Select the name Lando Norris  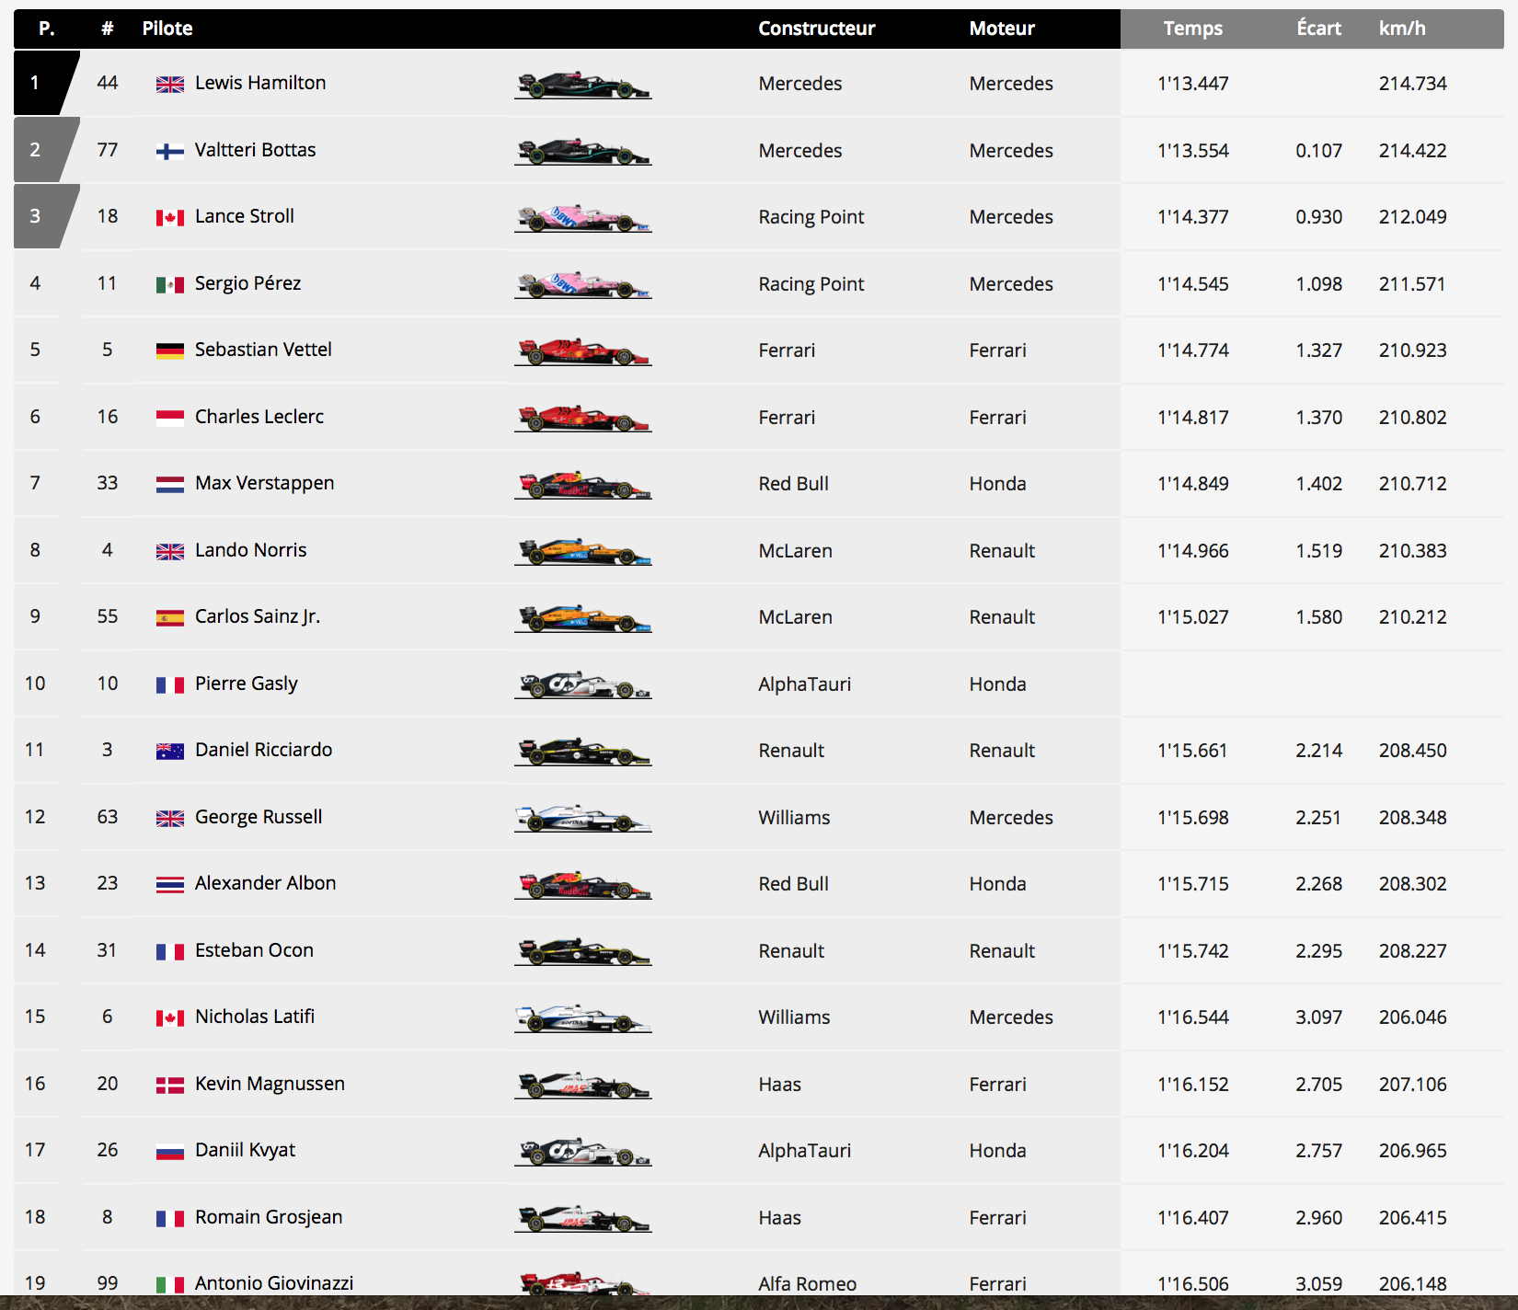(x=250, y=550)
